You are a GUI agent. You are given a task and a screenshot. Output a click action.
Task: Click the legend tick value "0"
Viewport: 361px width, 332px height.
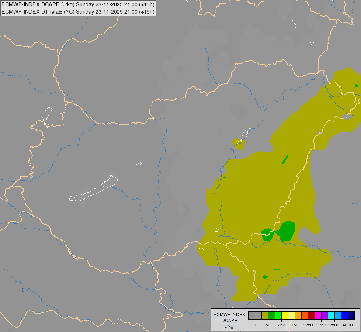[x=255, y=325]
